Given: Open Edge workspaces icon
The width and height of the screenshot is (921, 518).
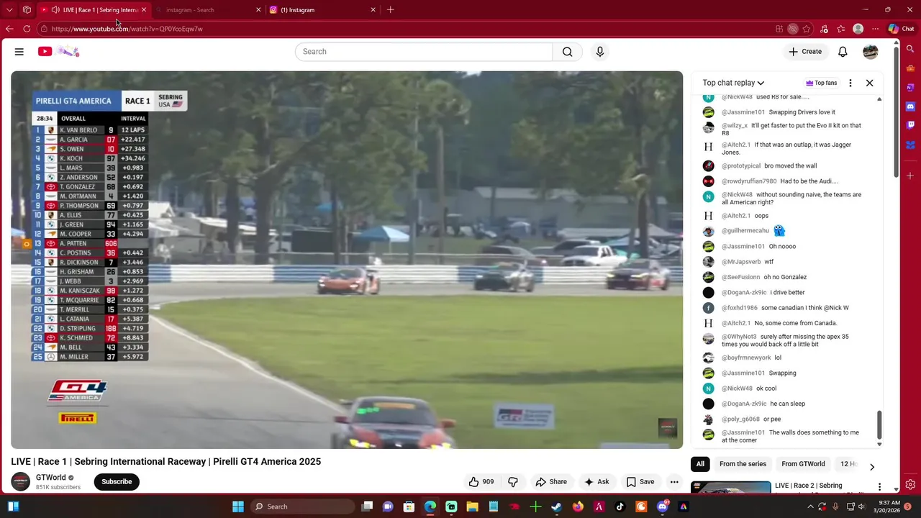Looking at the screenshot, I should click(x=27, y=10).
